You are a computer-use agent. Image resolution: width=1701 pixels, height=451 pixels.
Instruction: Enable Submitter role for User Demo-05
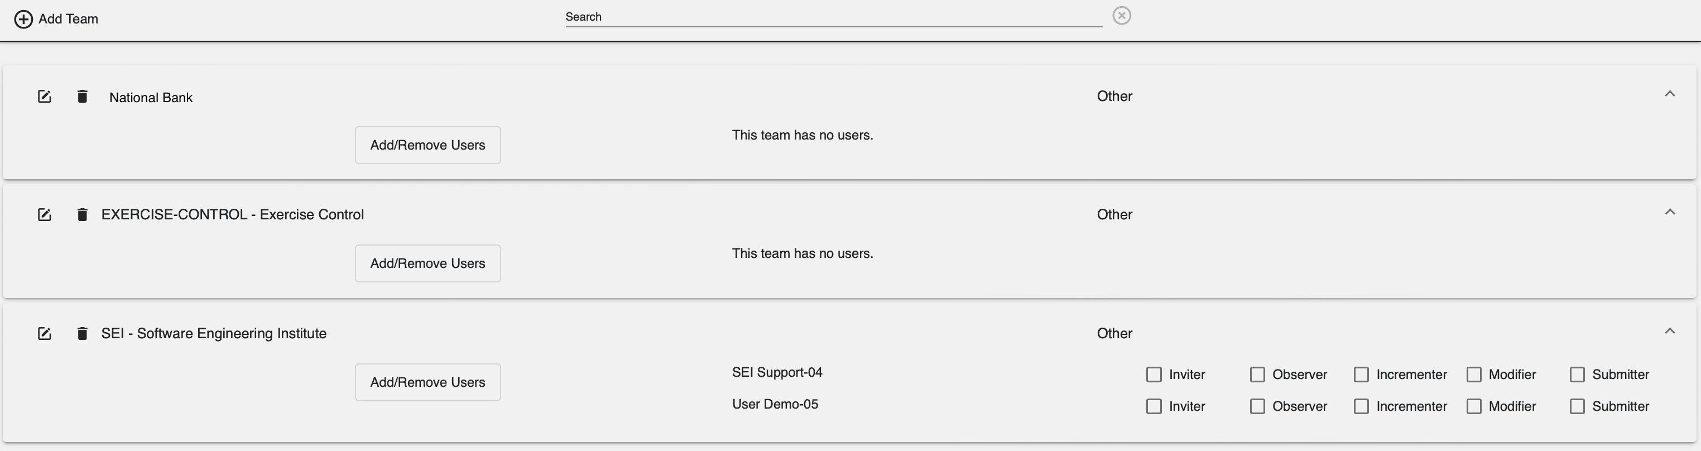(1578, 406)
